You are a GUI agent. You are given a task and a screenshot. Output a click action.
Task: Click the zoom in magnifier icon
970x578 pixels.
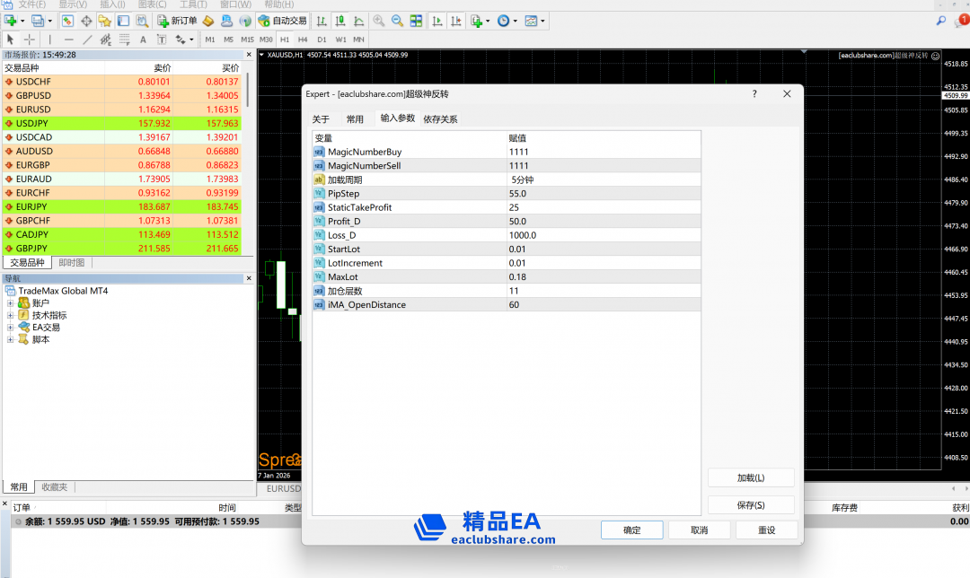click(379, 21)
